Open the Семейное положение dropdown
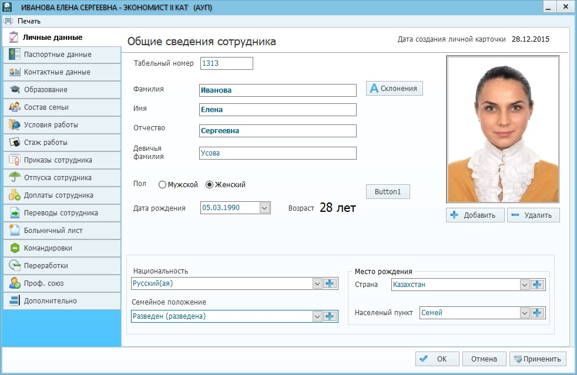This screenshot has width=577, height=375. (x=317, y=316)
